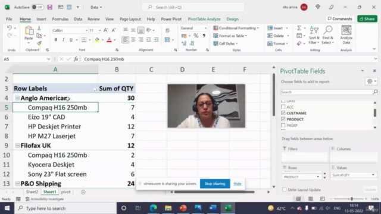This screenshot has width=381, height=214.
Task: Click the Fill Color bucket icon
Action: coord(97,40)
